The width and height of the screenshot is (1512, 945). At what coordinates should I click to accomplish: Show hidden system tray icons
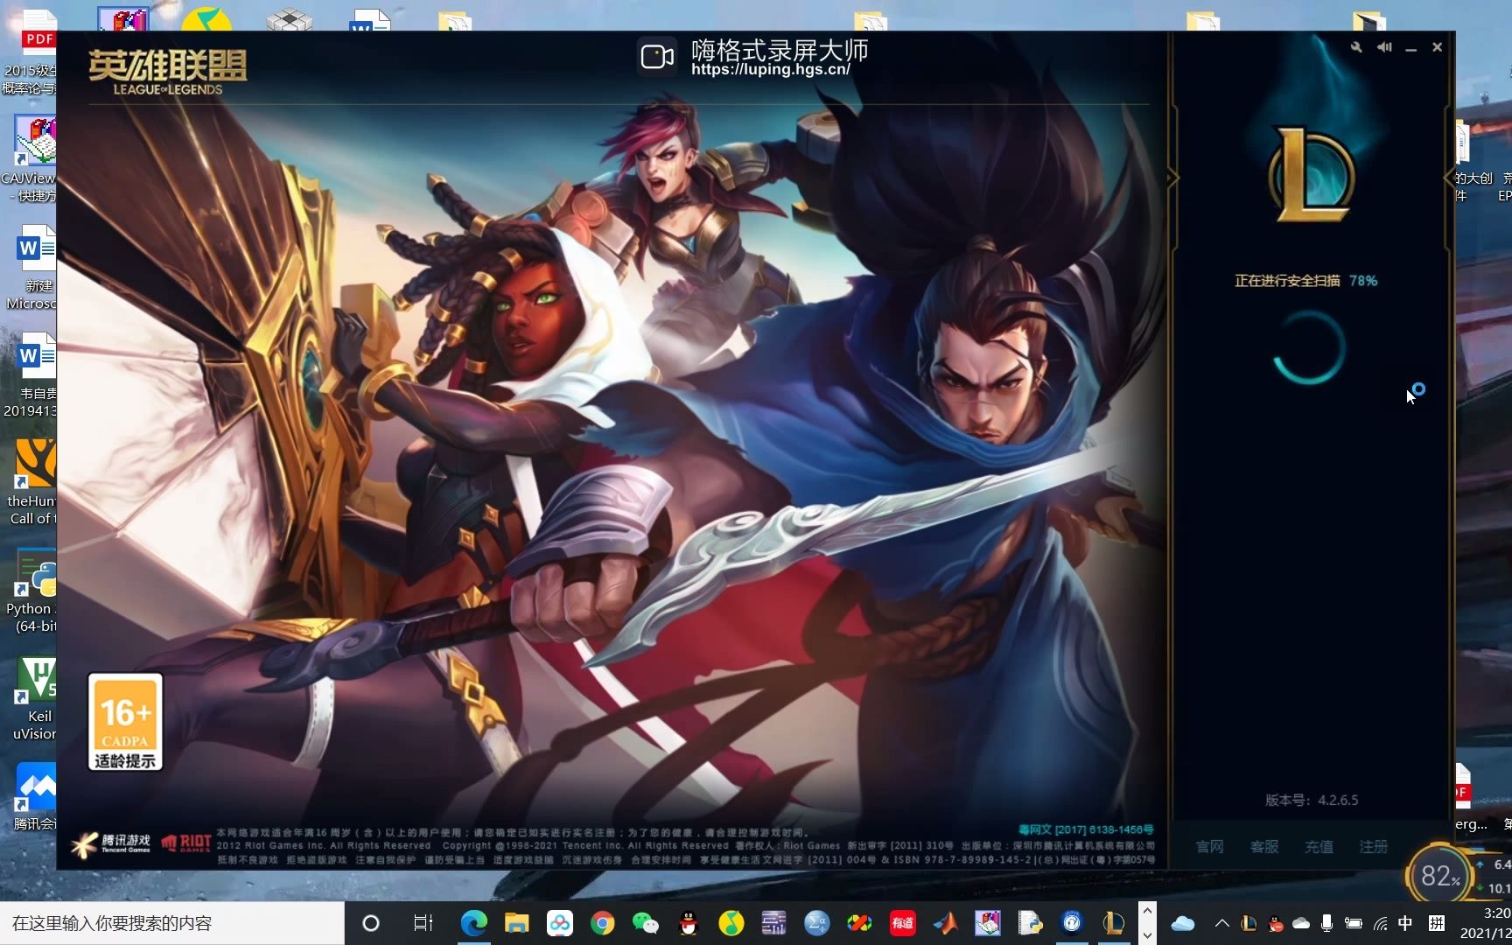click(x=1222, y=923)
